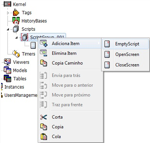Click the HistoryBases database clock icon
This screenshot has width=150, height=143.
16,21
